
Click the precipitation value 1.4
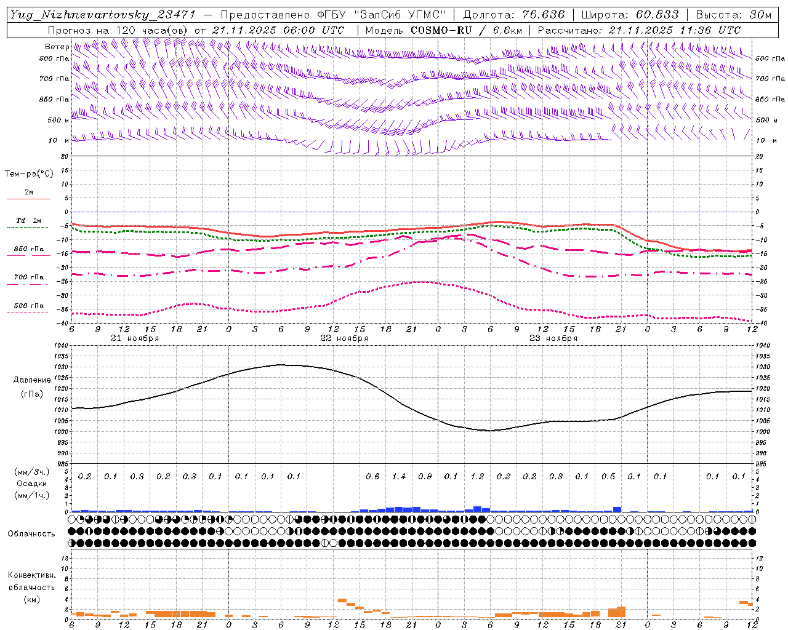[x=399, y=477]
